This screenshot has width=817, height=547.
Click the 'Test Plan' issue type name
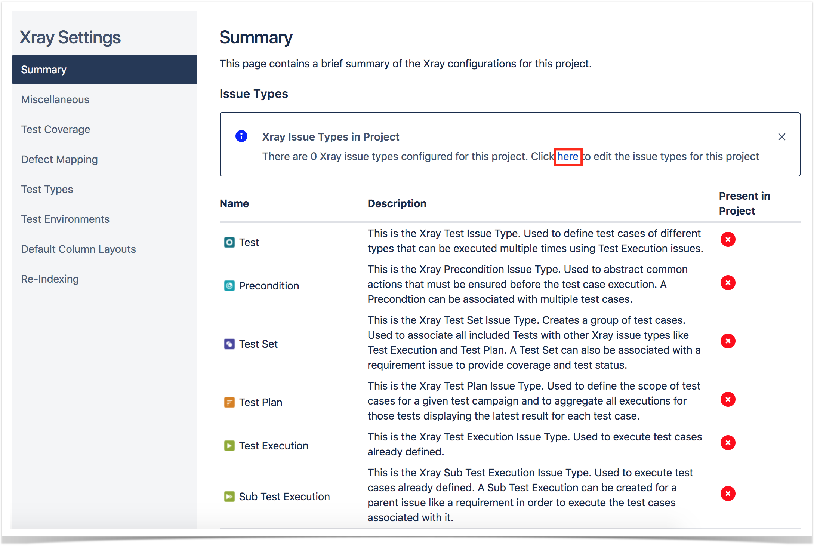click(x=260, y=402)
